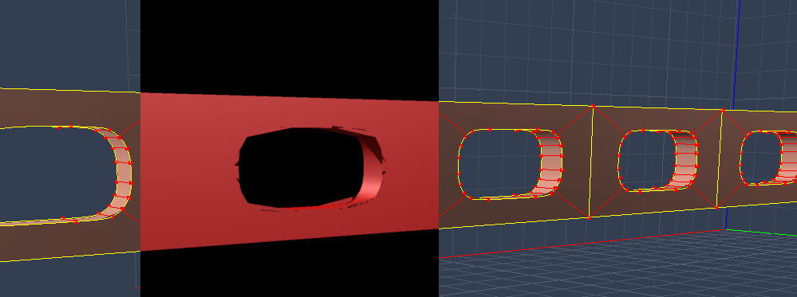Click the floor grid in the right viewport
Screen dimensions: 797x297
[635, 269]
